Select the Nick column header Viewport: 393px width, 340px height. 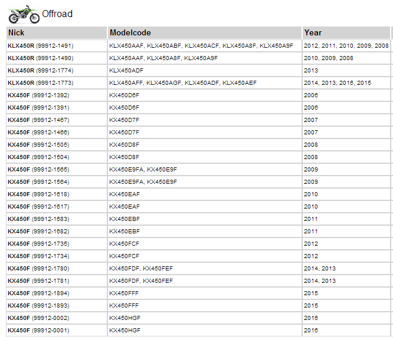(57, 33)
